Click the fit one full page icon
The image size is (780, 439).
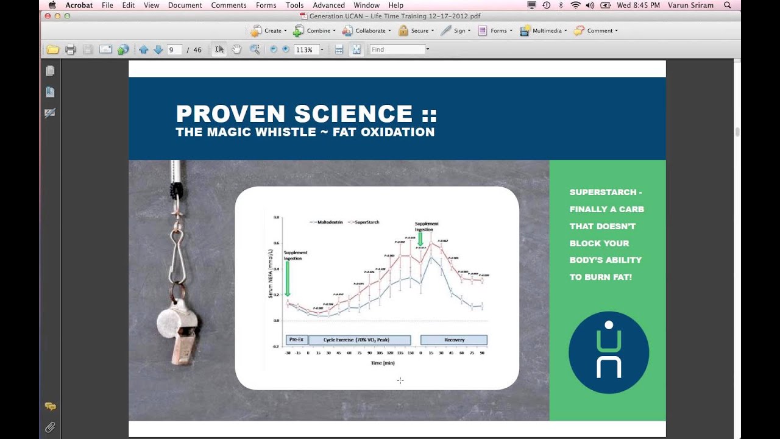[356, 49]
